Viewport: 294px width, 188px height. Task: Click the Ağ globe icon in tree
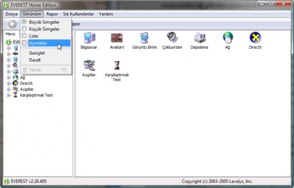click(x=15, y=77)
